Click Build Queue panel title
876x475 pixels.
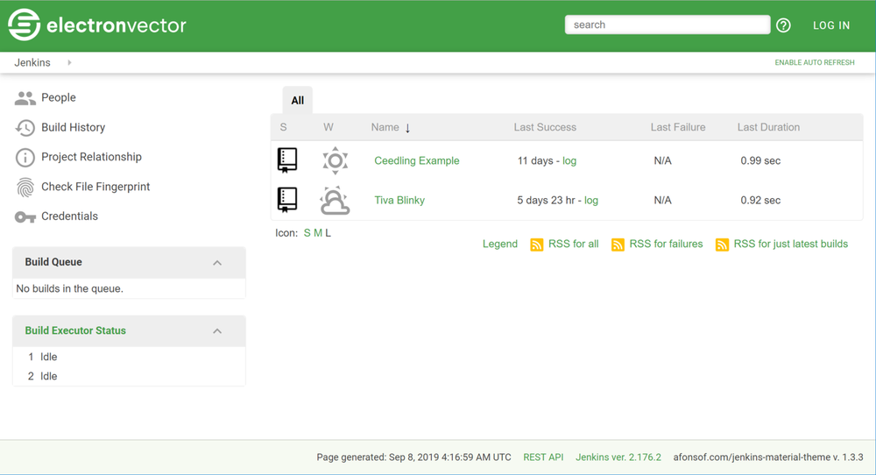click(x=53, y=262)
